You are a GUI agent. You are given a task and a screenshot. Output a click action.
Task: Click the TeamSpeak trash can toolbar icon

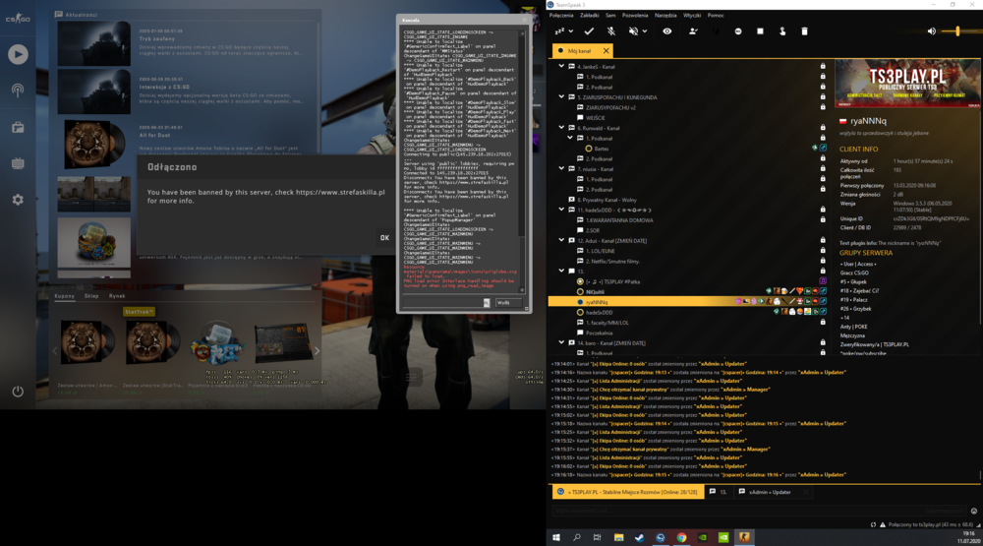tap(804, 30)
